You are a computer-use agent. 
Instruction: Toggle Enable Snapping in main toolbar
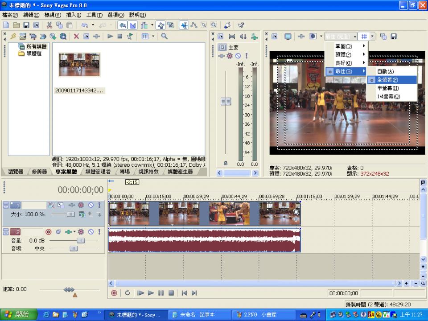122,25
